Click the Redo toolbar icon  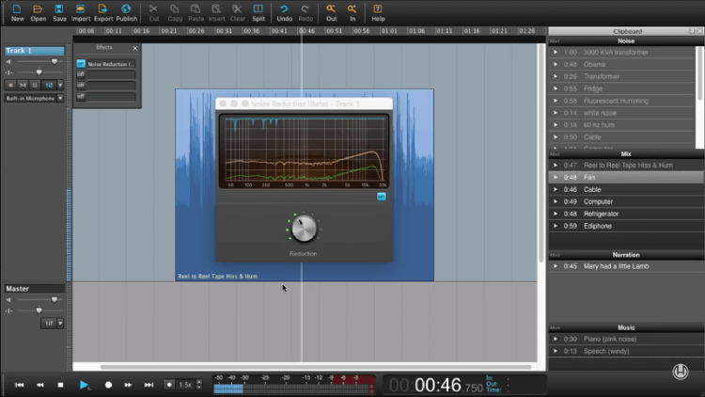click(x=305, y=12)
